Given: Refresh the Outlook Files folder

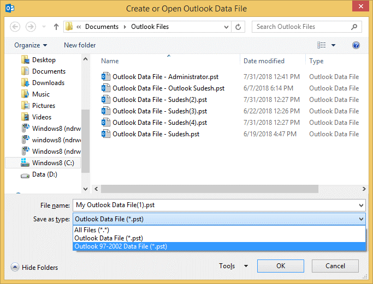Looking at the screenshot, I should [238, 27].
